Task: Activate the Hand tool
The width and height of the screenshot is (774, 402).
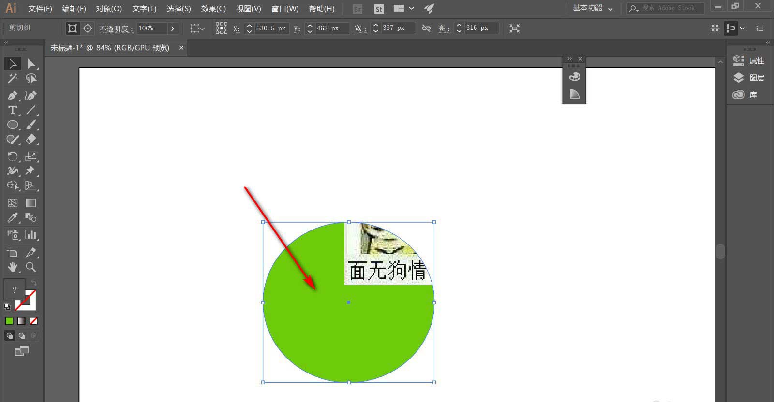Action: pyautogui.click(x=13, y=267)
